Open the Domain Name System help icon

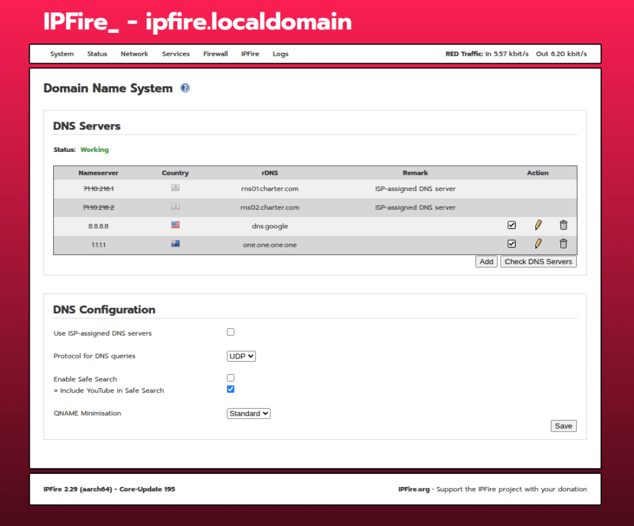coord(185,88)
